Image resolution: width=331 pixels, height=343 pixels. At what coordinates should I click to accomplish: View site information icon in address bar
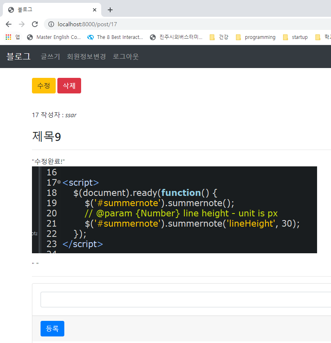(x=51, y=24)
